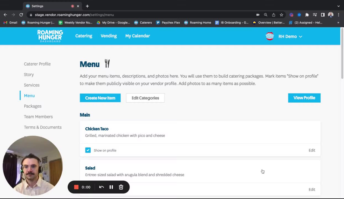This screenshot has height=199, width=344.
Task: Open Paychex Flex bookmark
Action: click(168, 23)
